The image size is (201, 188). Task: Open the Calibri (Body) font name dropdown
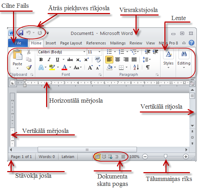(x=84, y=52)
